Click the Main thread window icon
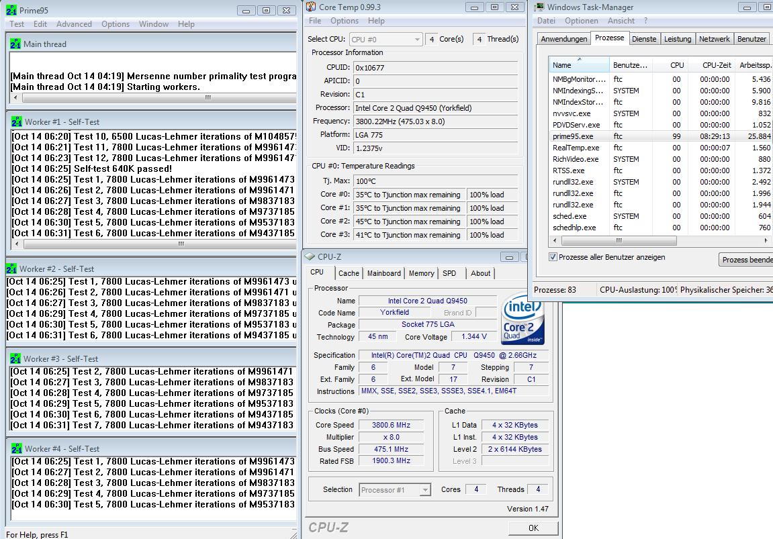This screenshot has height=539, width=773. tap(15, 44)
